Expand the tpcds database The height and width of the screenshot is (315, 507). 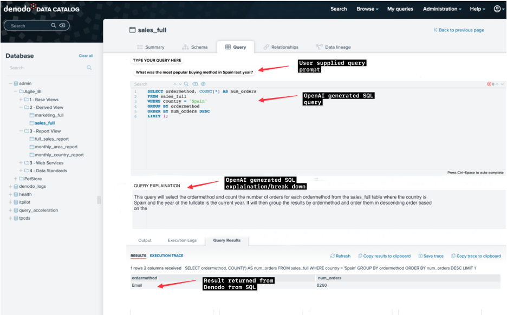tap(10, 218)
